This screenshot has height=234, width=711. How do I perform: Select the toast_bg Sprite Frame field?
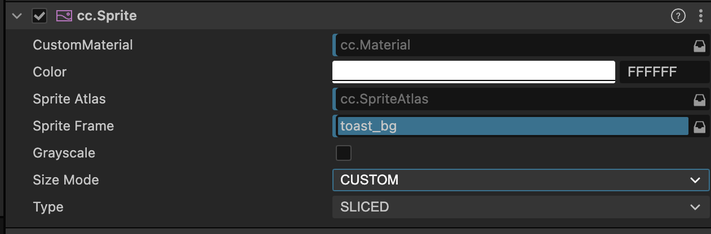[512, 126]
